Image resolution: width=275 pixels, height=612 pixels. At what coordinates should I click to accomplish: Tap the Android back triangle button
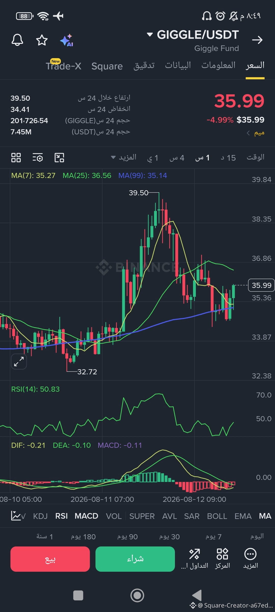(197, 595)
